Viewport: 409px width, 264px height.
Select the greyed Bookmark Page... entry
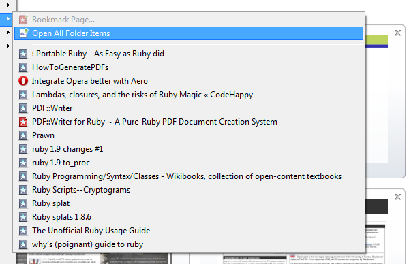(x=189, y=20)
